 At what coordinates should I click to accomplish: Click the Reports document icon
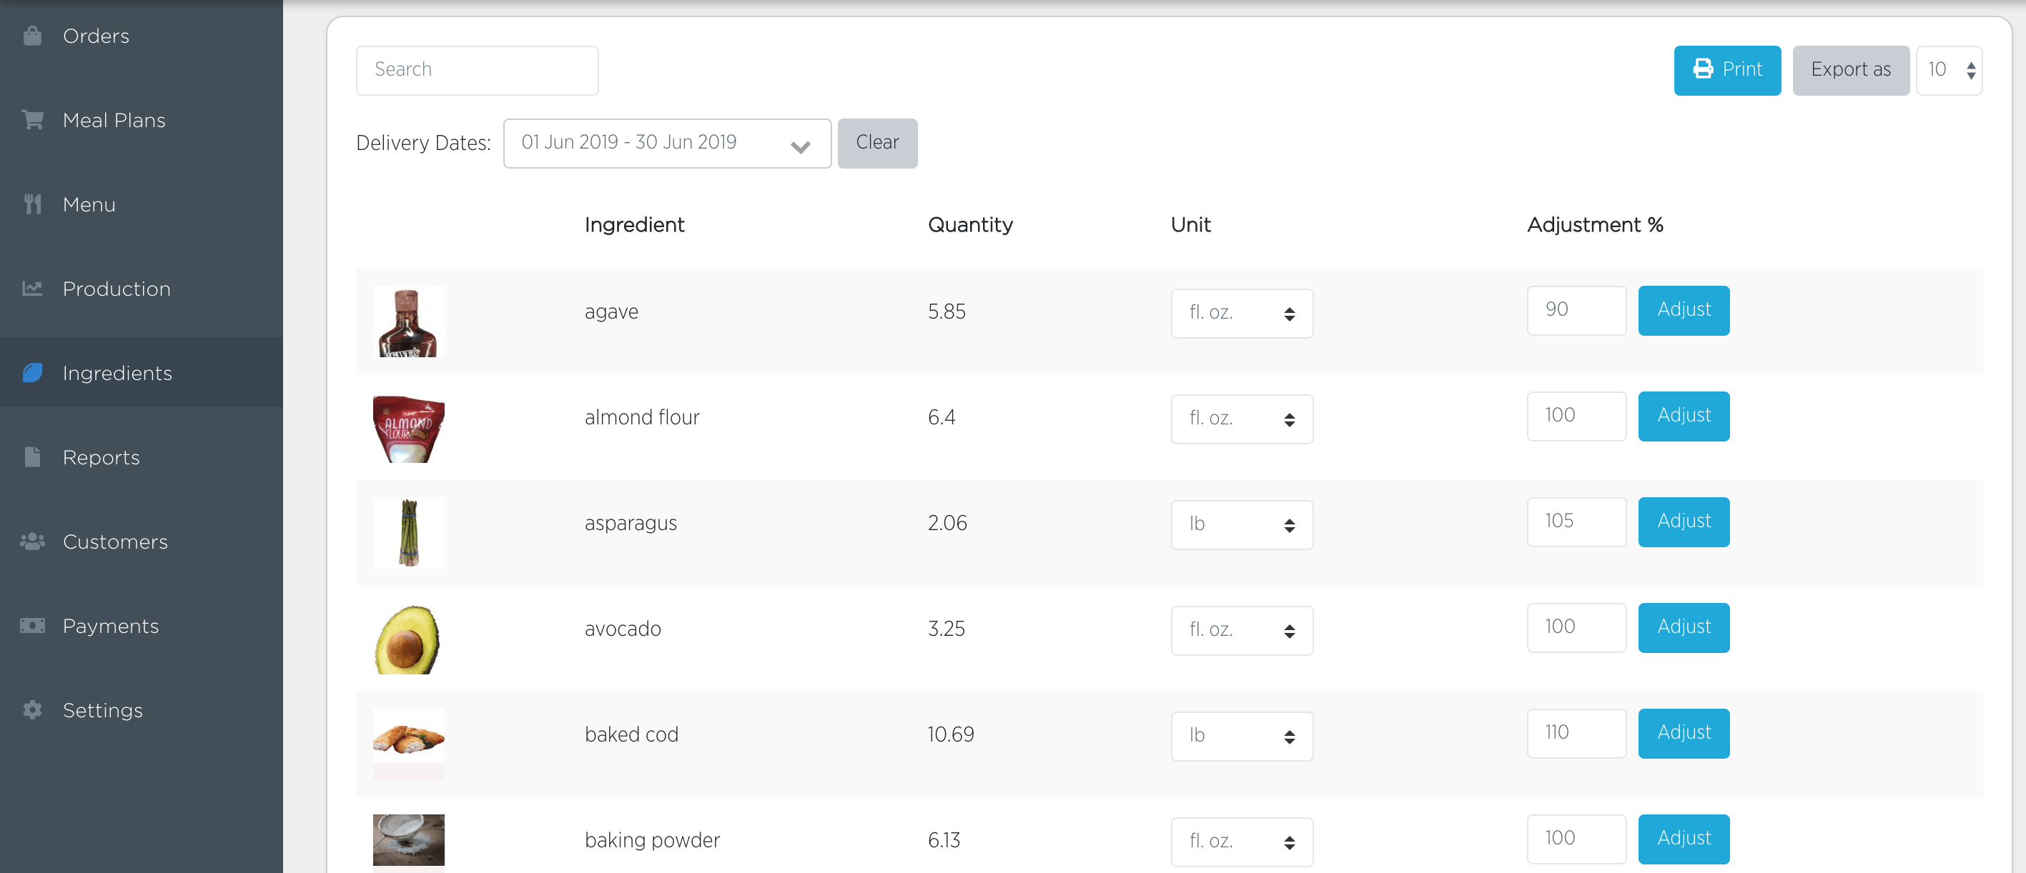click(32, 457)
